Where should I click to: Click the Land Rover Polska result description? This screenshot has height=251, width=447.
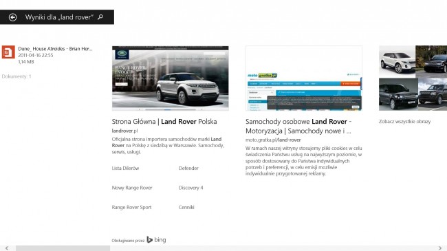[x=168, y=146]
